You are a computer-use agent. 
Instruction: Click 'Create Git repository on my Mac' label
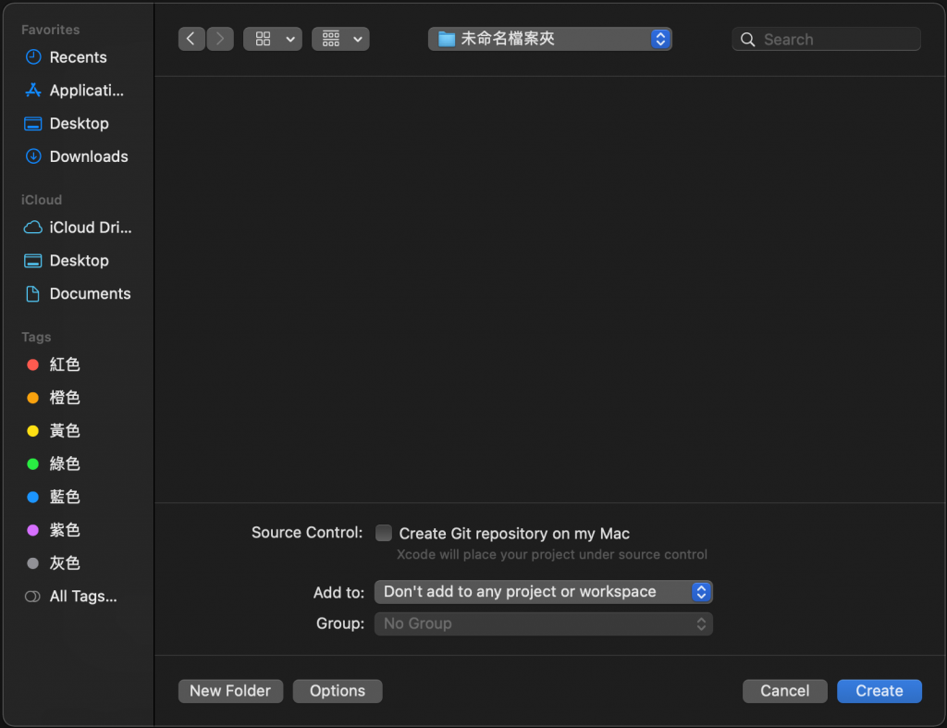pos(514,534)
